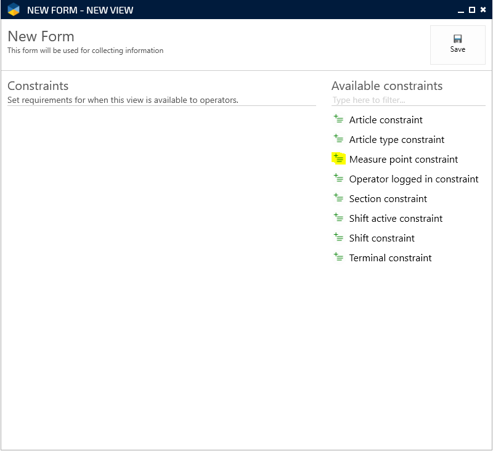Click the add icon beside Terminal constraint
This screenshot has width=493, height=451.
click(338, 258)
